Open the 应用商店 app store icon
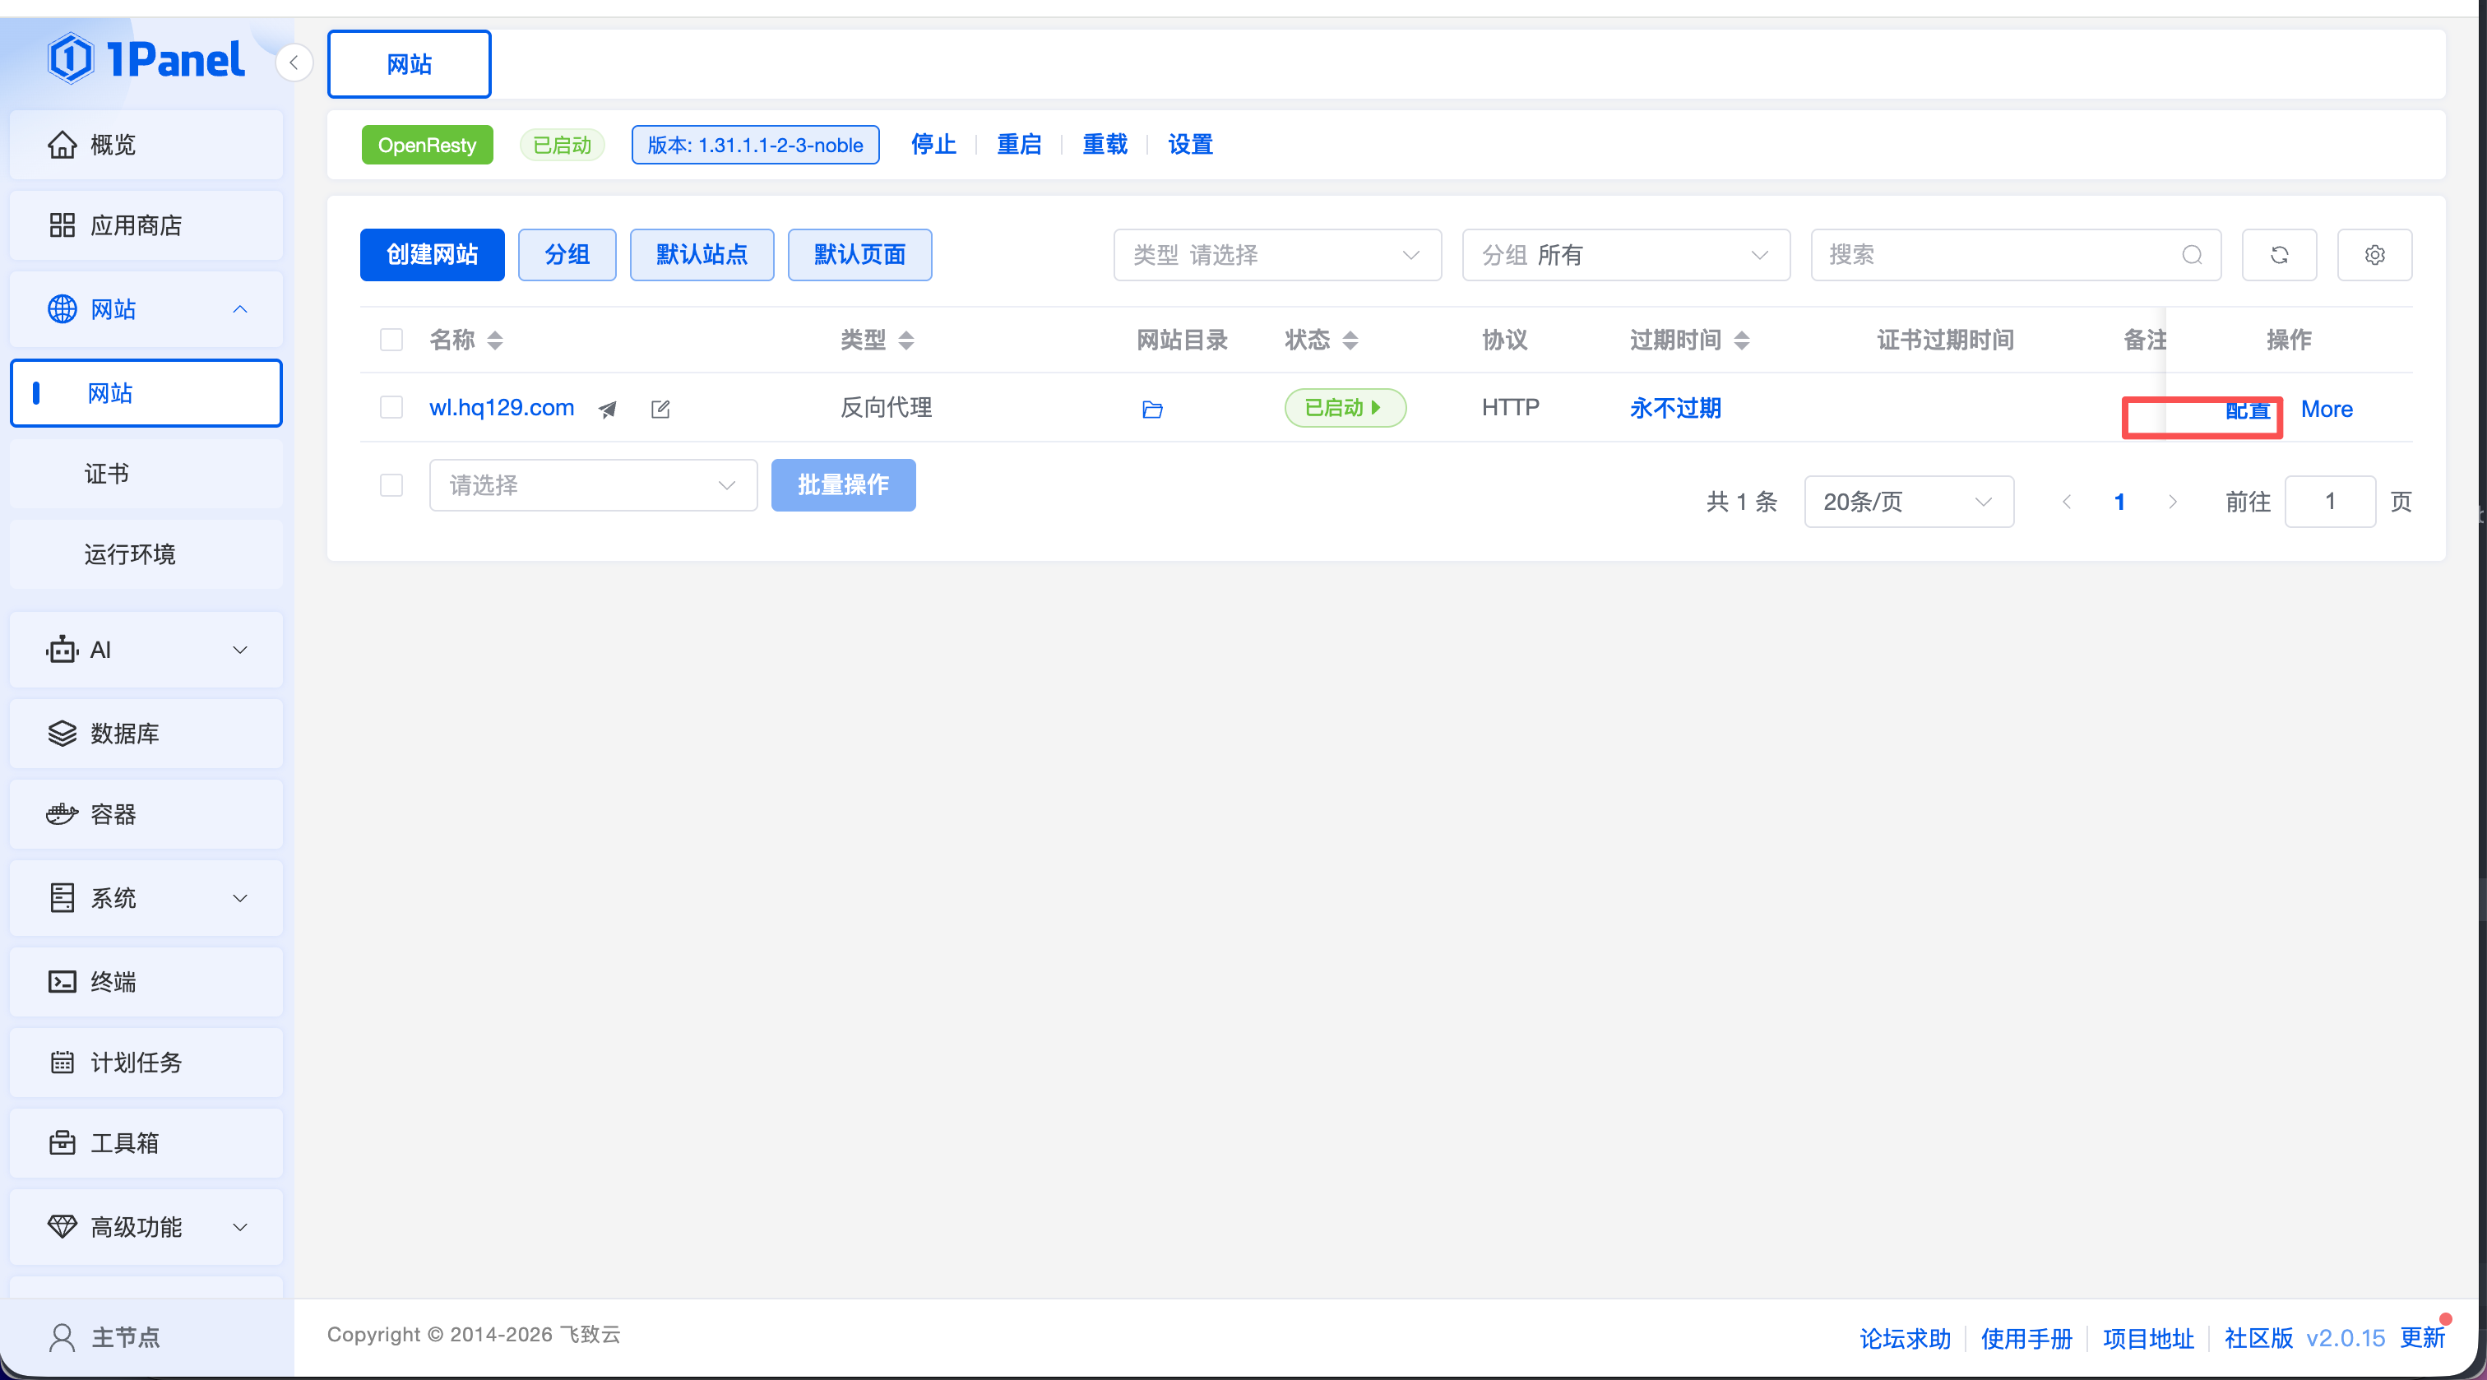 (62, 225)
